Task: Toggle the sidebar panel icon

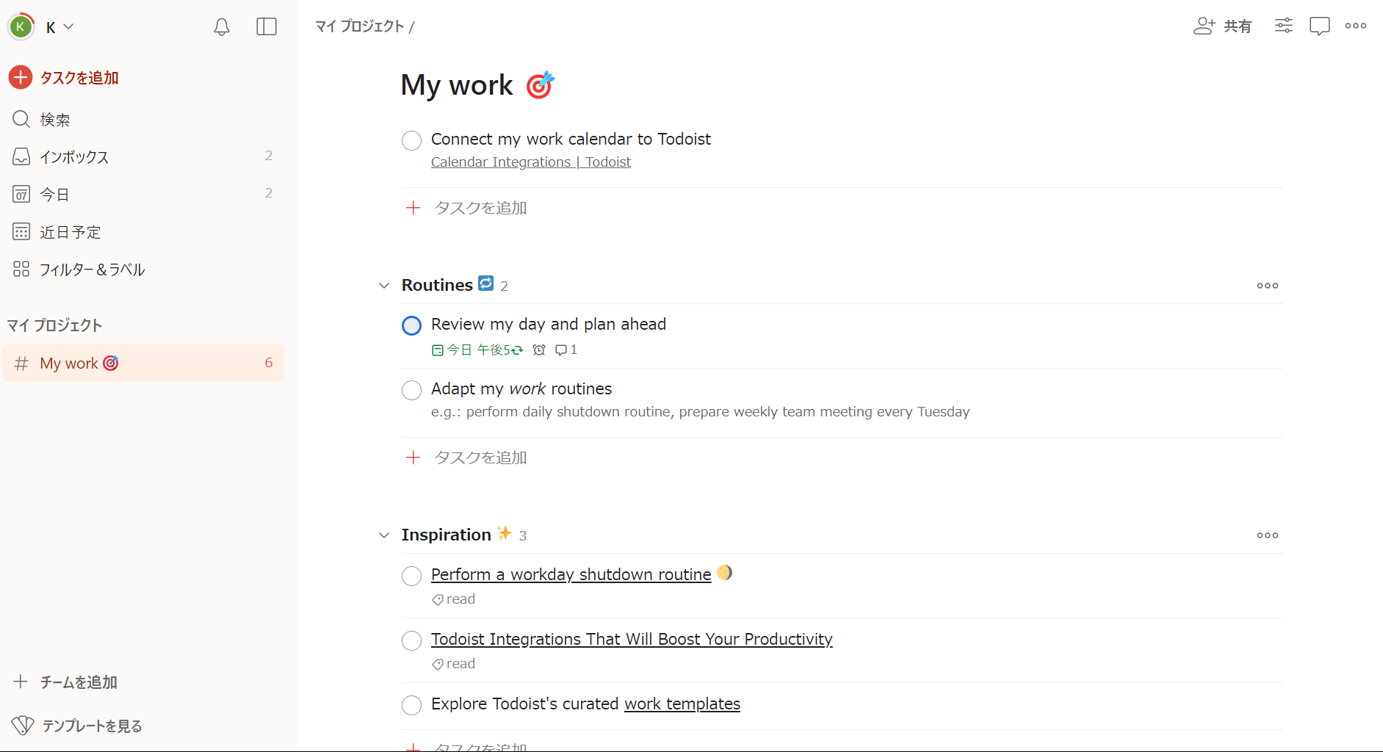Action: 266,27
